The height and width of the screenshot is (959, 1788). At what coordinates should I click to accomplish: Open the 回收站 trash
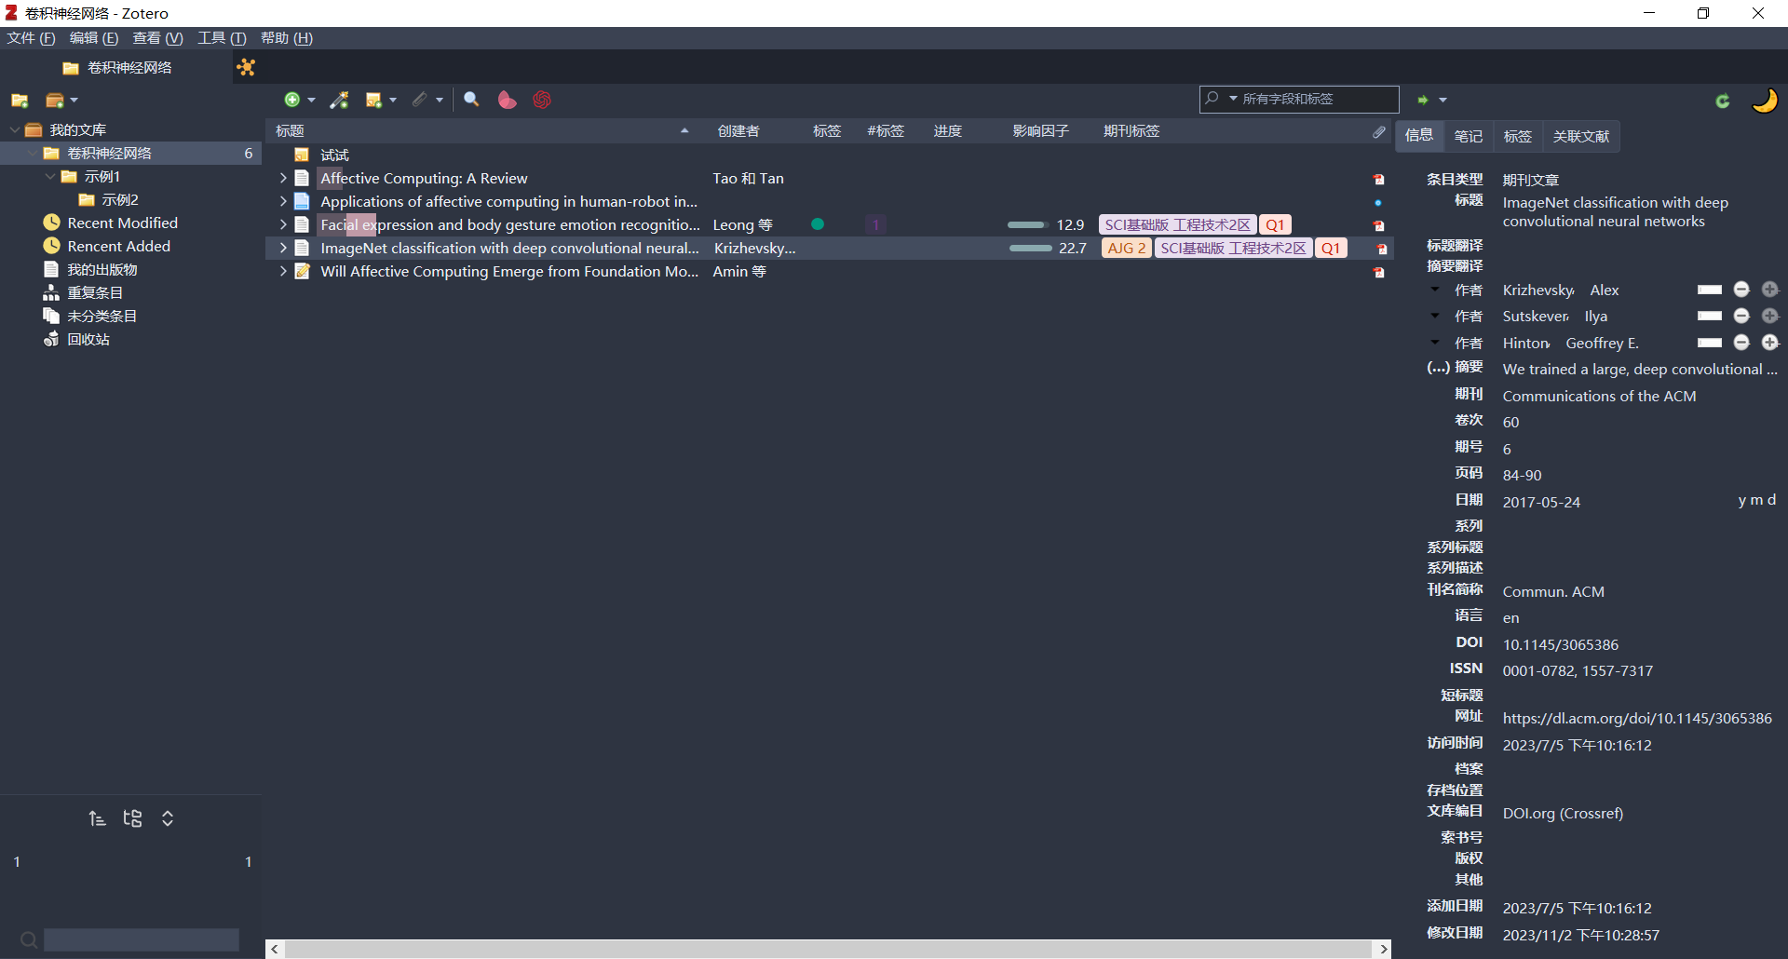coord(88,339)
